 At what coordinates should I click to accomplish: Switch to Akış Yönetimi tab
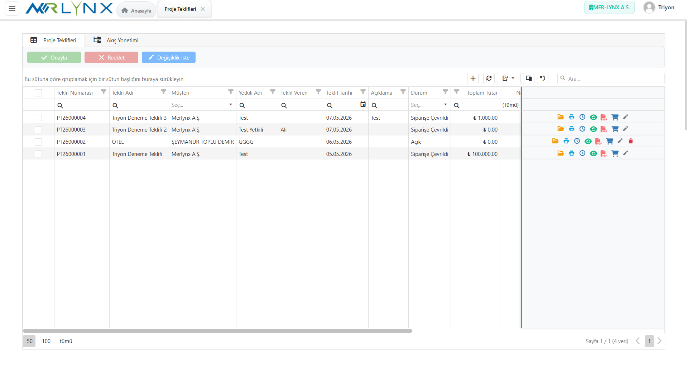[x=116, y=40]
